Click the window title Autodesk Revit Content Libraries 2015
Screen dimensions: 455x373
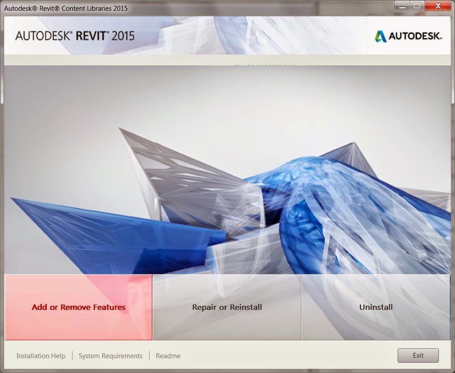pyautogui.click(x=66, y=8)
